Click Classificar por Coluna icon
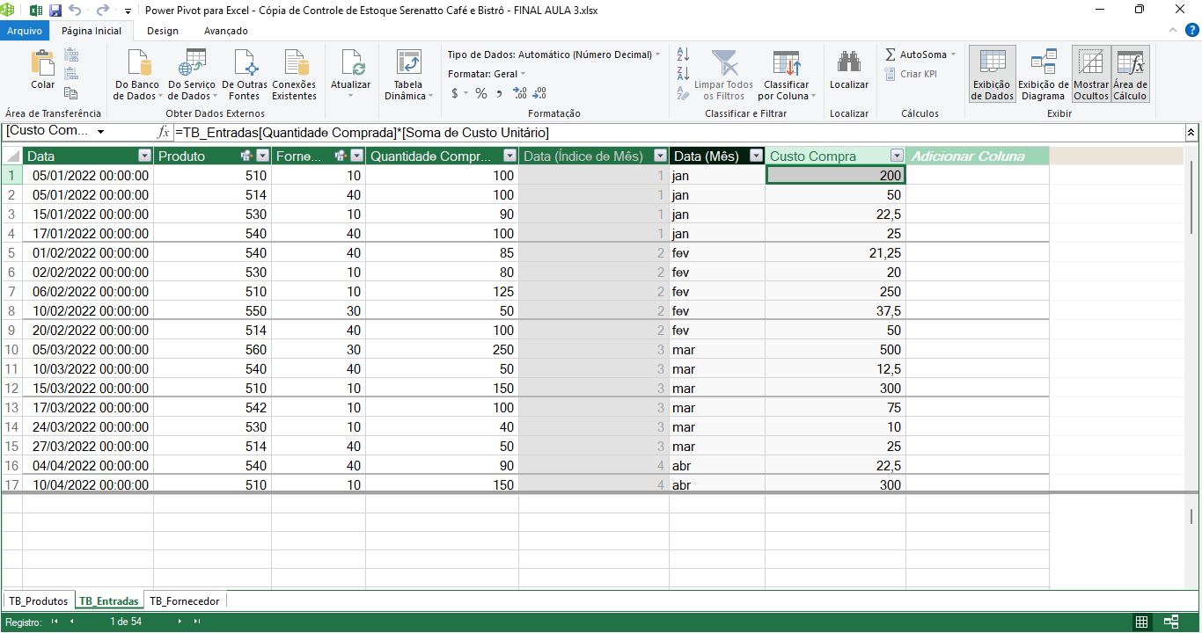This screenshot has width=1202, height=633. point(786,63)
